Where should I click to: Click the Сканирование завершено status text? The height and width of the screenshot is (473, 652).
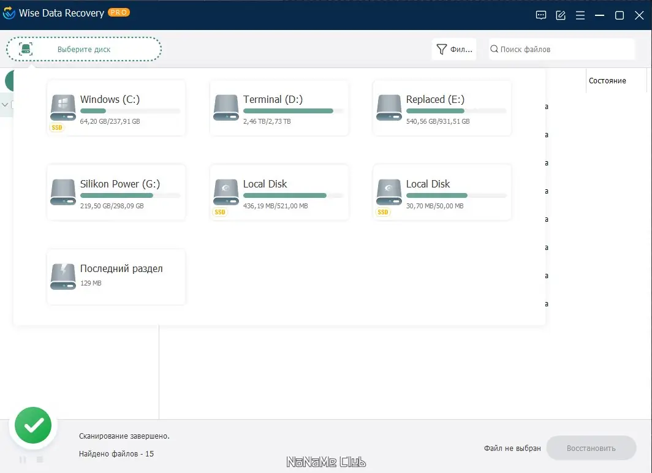[124, 436]
